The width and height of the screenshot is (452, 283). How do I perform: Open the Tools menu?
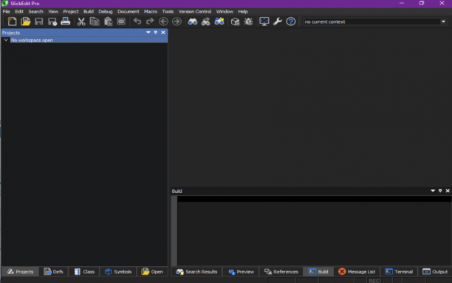coord(168,12)
